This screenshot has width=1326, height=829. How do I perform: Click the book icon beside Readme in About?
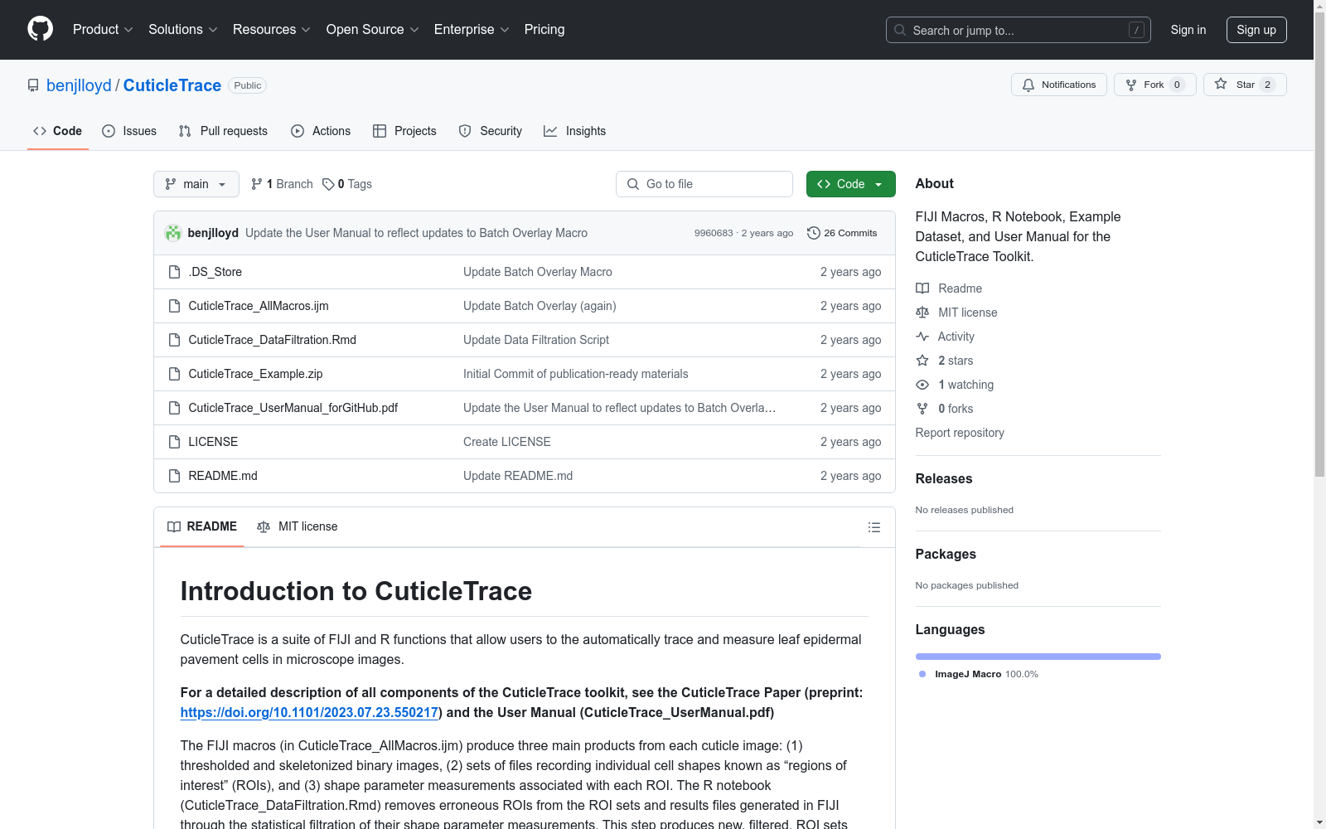(x=922, y=288)
